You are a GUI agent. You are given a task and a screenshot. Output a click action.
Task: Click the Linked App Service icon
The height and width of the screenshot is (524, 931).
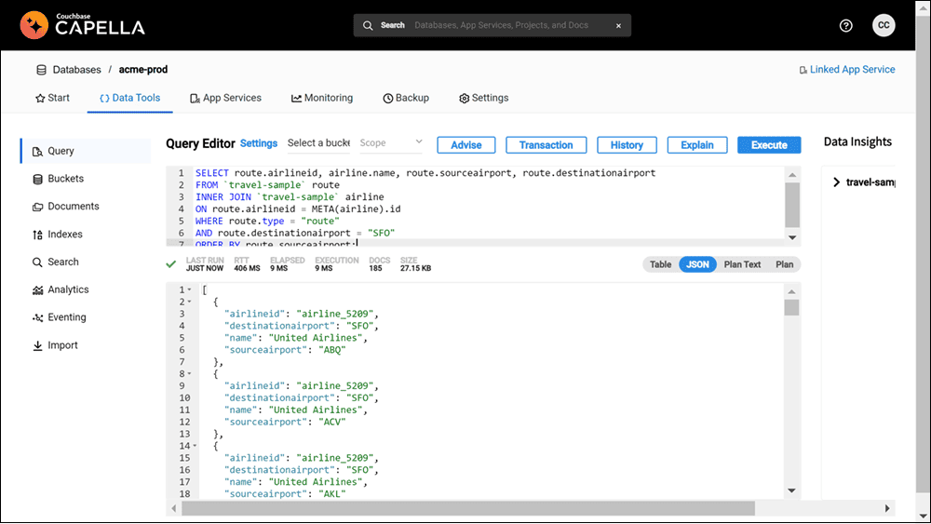803,70
